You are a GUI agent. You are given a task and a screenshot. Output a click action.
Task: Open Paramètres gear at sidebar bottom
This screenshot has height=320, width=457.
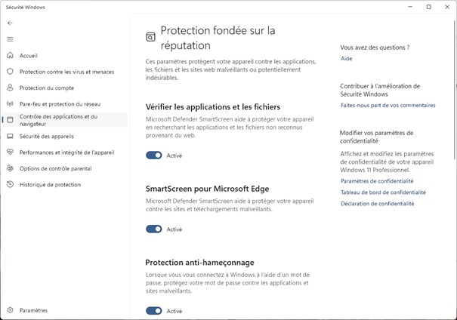[10, 310]
